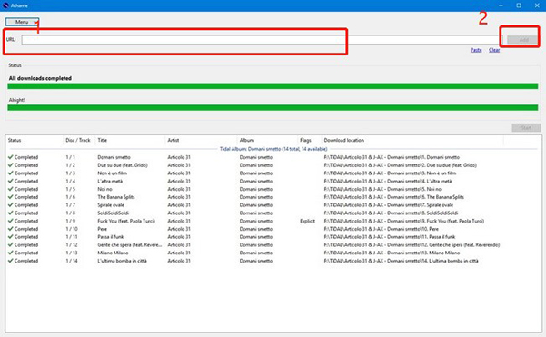546x337 pixels.
Task: Click the Status column header
Action: 15,140
